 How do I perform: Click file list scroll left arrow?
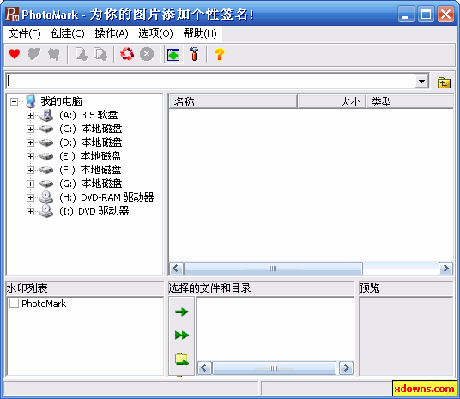[x=176, y=269]
